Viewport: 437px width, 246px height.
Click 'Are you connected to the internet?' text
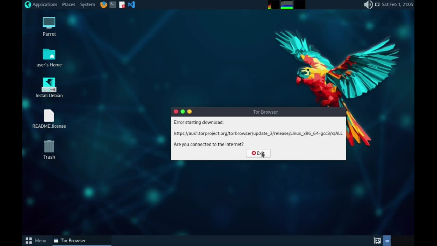(209, 144)
